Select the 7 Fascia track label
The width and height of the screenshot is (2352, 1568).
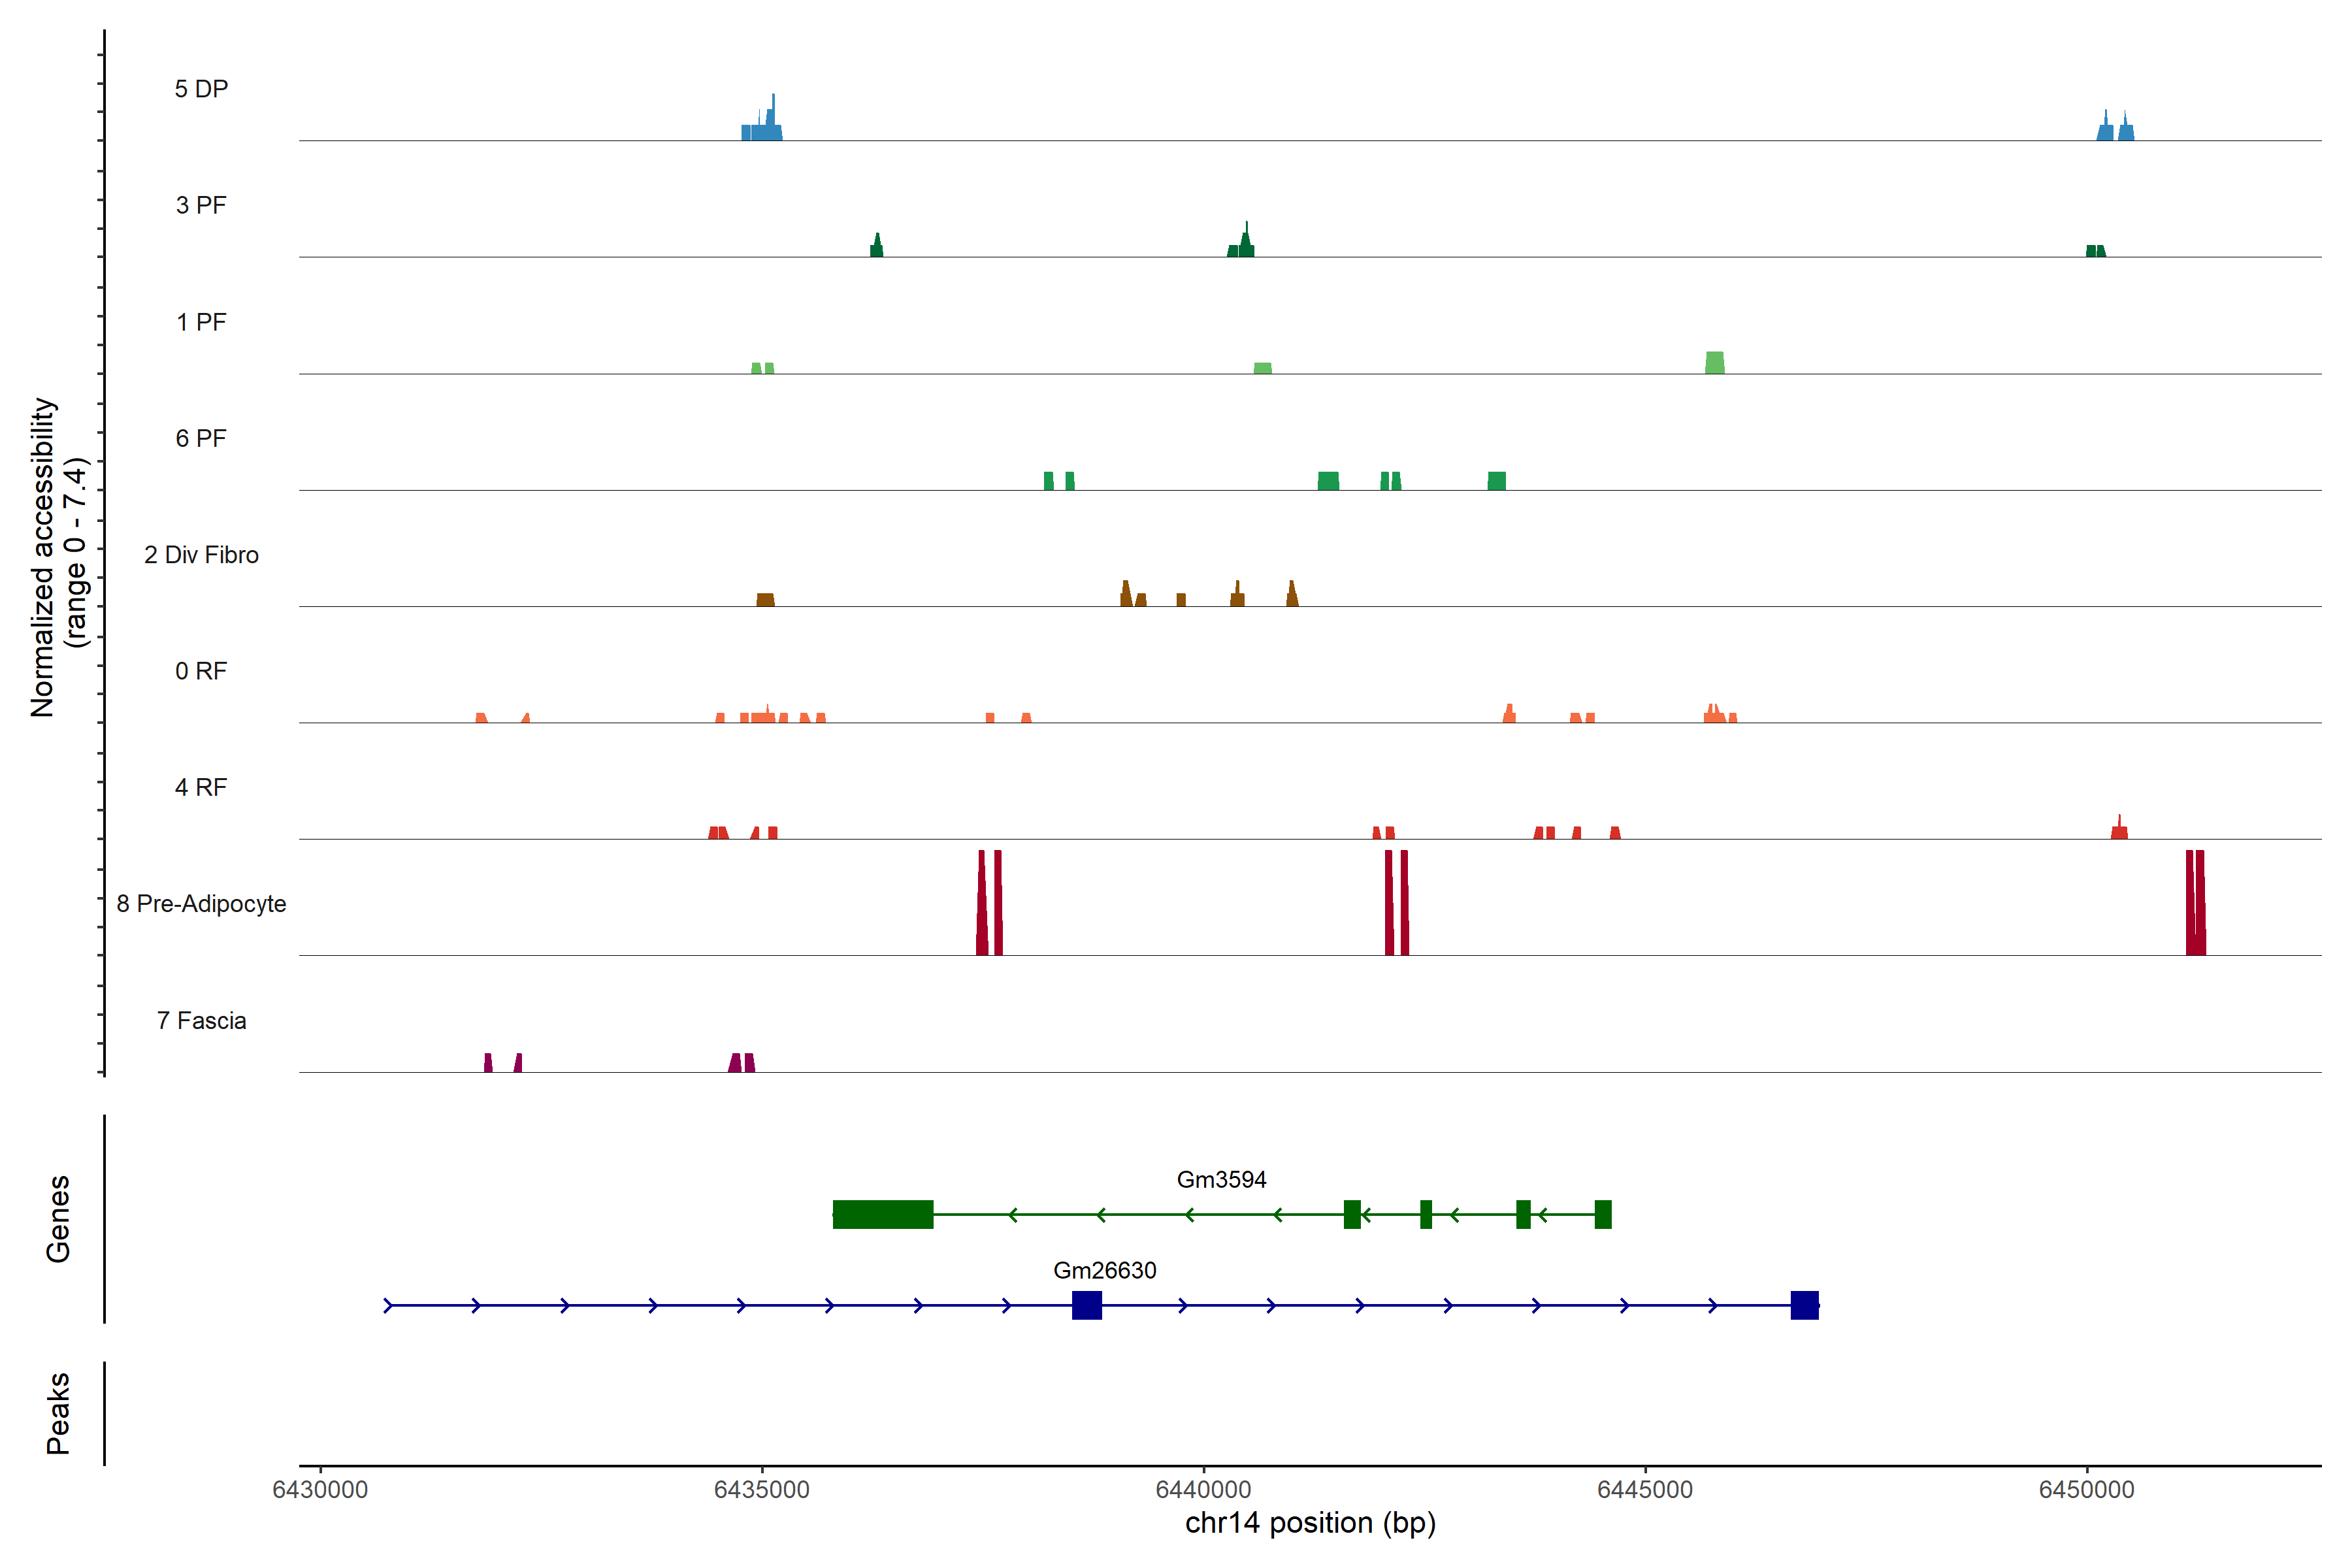click(201, 1020)
